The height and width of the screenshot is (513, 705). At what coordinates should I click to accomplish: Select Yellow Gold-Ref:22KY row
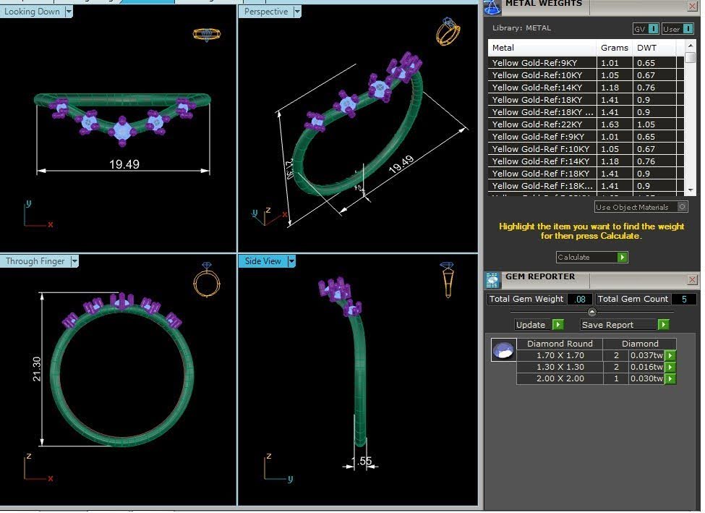pyautogui.click(x=586, y=124)
